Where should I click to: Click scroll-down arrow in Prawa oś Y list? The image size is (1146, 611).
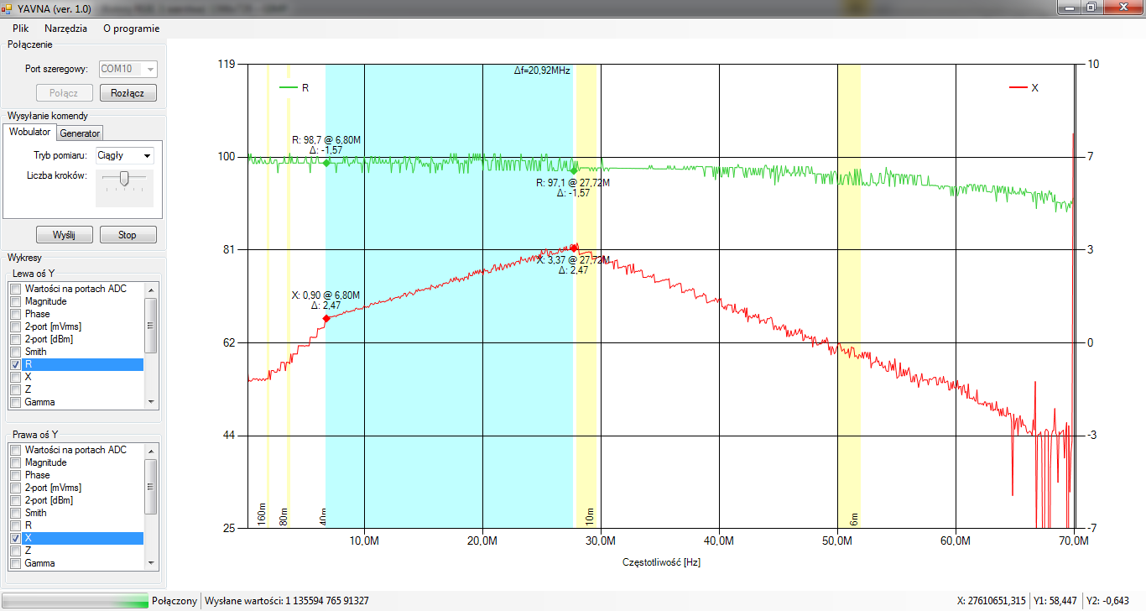[x=151, y=563]
